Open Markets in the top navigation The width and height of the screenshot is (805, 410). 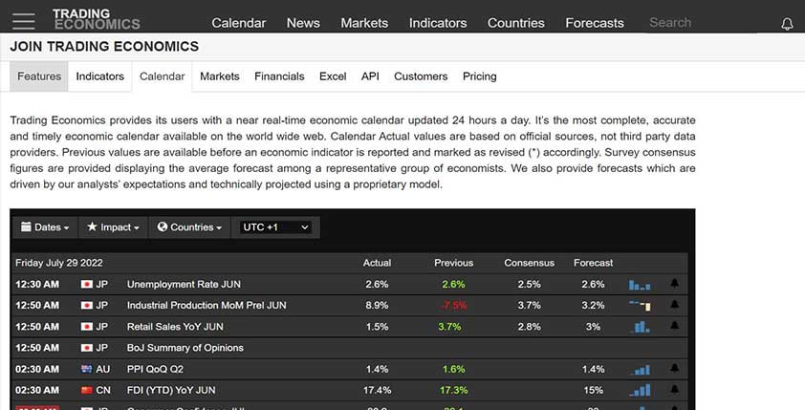click(x=364, y=23)
